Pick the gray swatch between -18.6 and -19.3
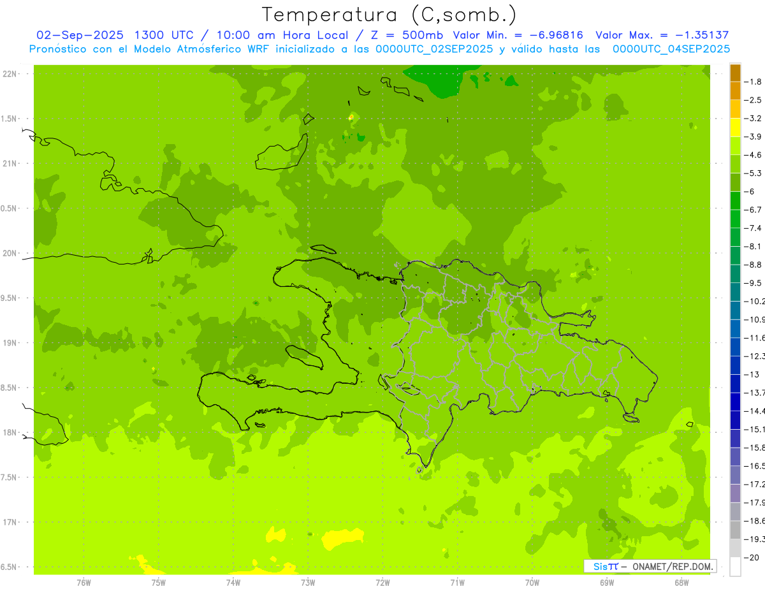The width and height of the screenshot is (765, 591). click(735, 530)
